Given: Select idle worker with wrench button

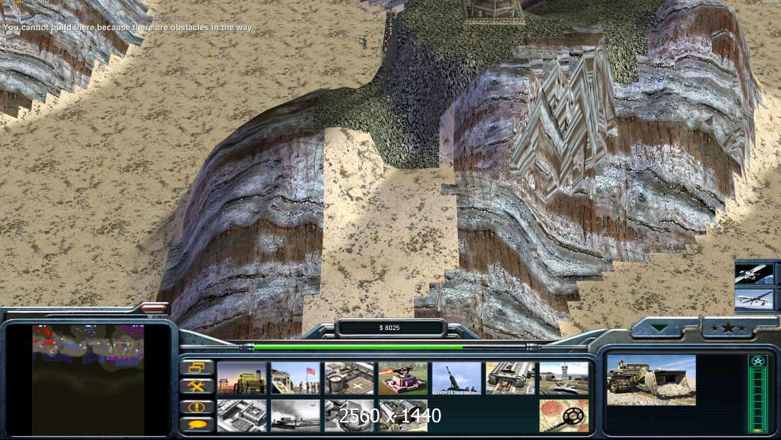Looking at the screenshot, I should coord(197,386).
